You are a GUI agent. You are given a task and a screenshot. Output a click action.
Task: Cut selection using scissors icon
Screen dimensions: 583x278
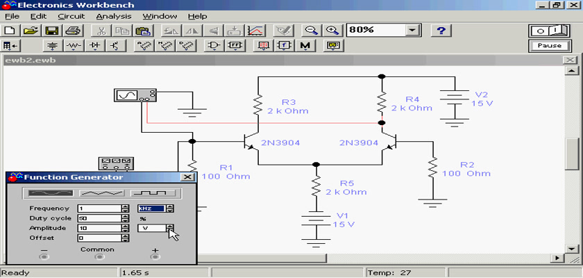coord(101,31)
